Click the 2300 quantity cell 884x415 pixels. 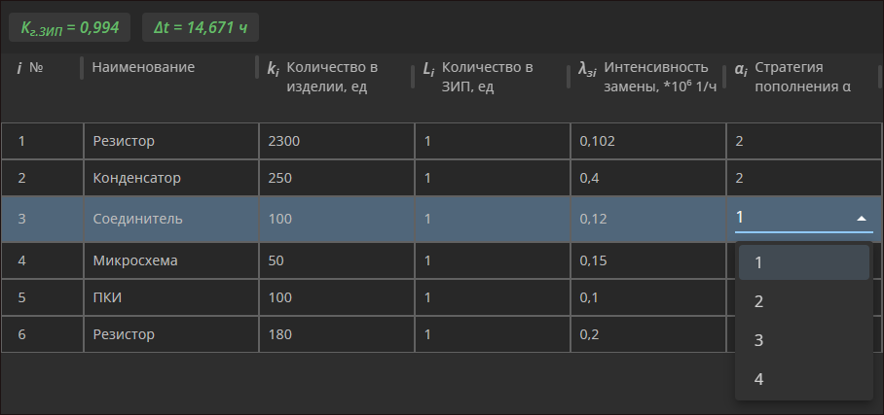pyautogui.click(x=337, y=141)
